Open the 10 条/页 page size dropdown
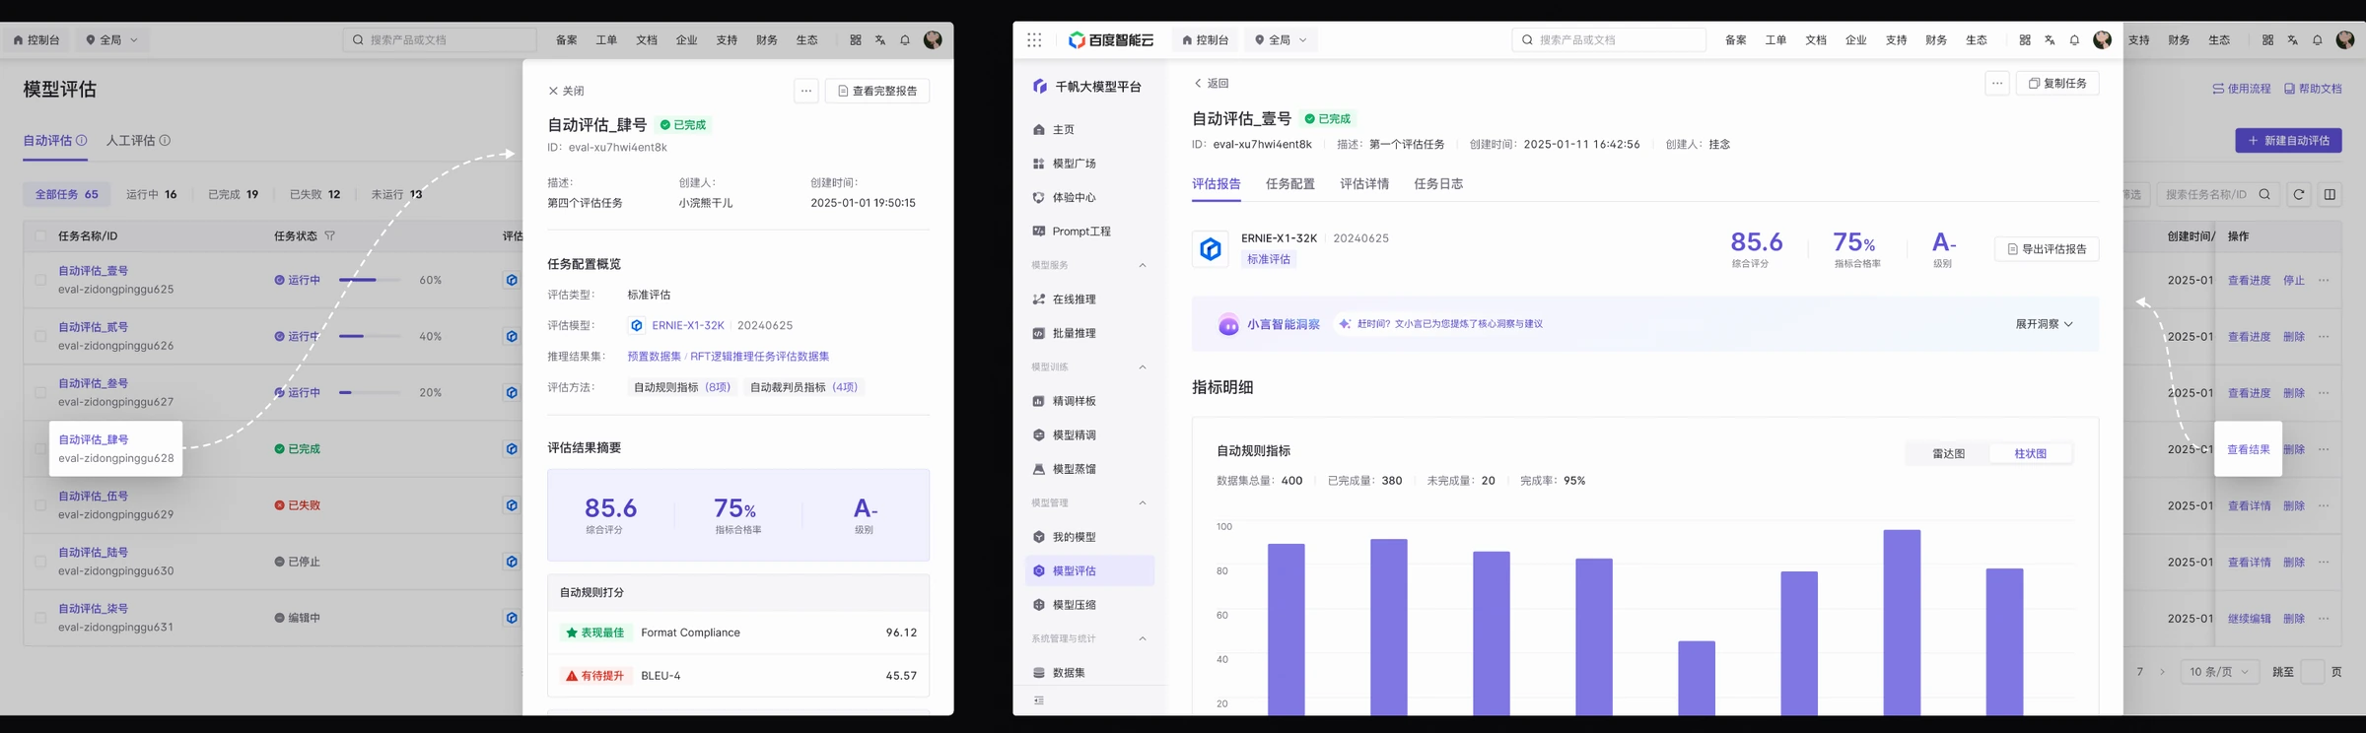The width and height of the screenshot is (2366, 733). pos(2219,672)
